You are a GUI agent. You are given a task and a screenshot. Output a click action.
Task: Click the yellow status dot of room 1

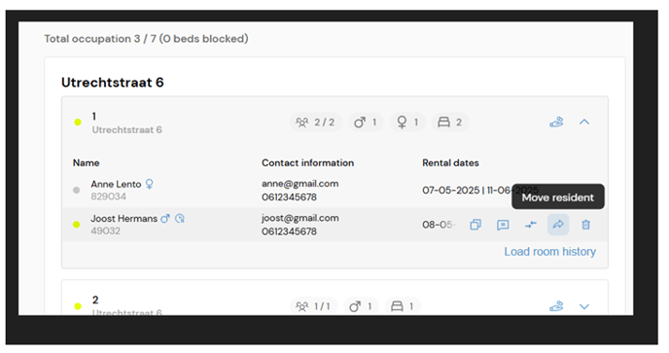pos(78,123)
